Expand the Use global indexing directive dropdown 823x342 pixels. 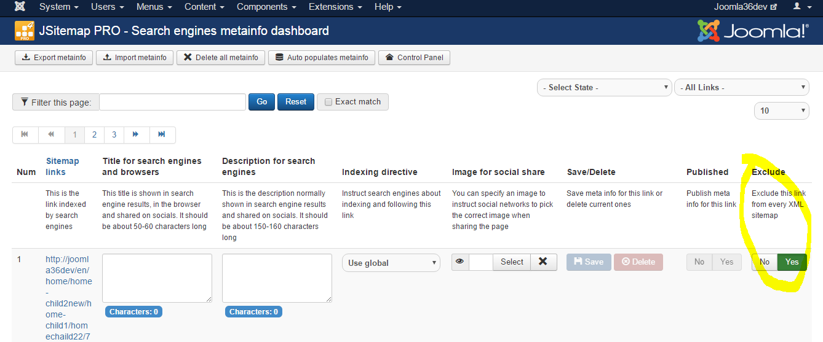pyautogui.click(x=391, y=263)
